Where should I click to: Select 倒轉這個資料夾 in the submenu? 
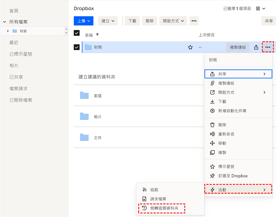pos(170,208)
